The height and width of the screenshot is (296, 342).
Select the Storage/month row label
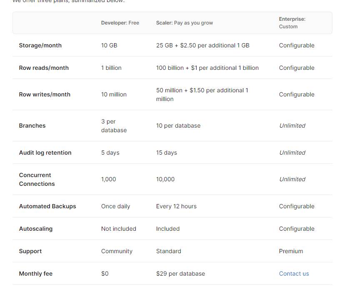pos(40,45)
